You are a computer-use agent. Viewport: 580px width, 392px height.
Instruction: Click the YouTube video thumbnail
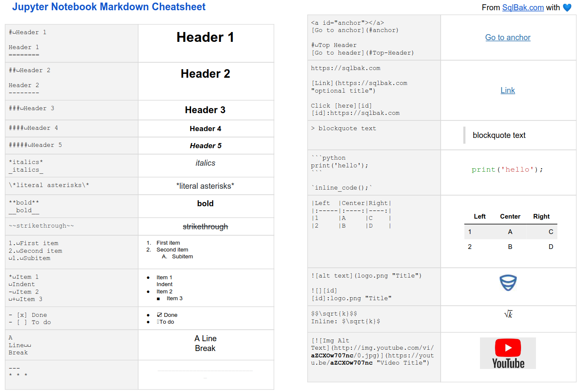coord(508,353)
